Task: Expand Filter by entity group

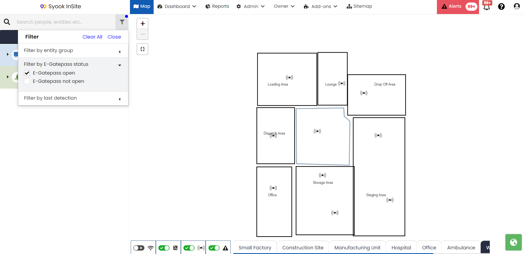Action: [73, 51]
